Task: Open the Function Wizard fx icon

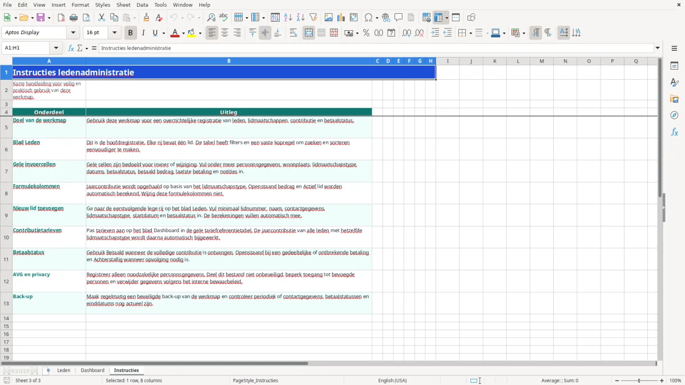Action: pos(71,48)
